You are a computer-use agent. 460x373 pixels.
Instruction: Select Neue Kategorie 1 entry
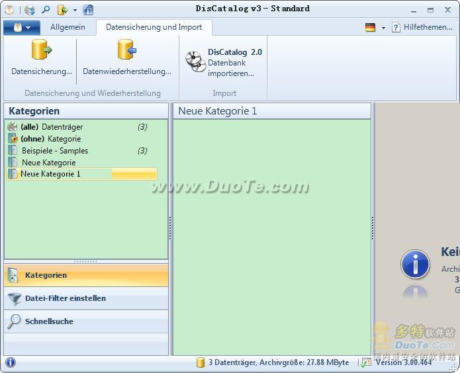pyautogui.click(x=82, y=174)
